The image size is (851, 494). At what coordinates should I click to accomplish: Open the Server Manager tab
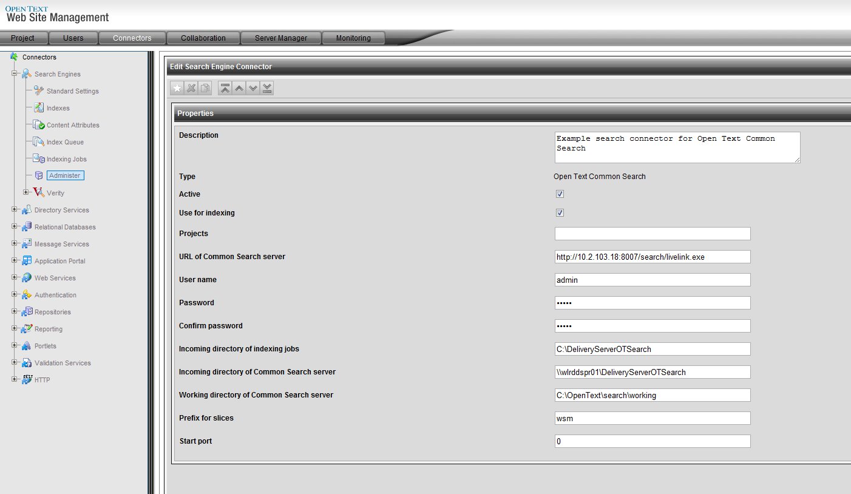281,38
